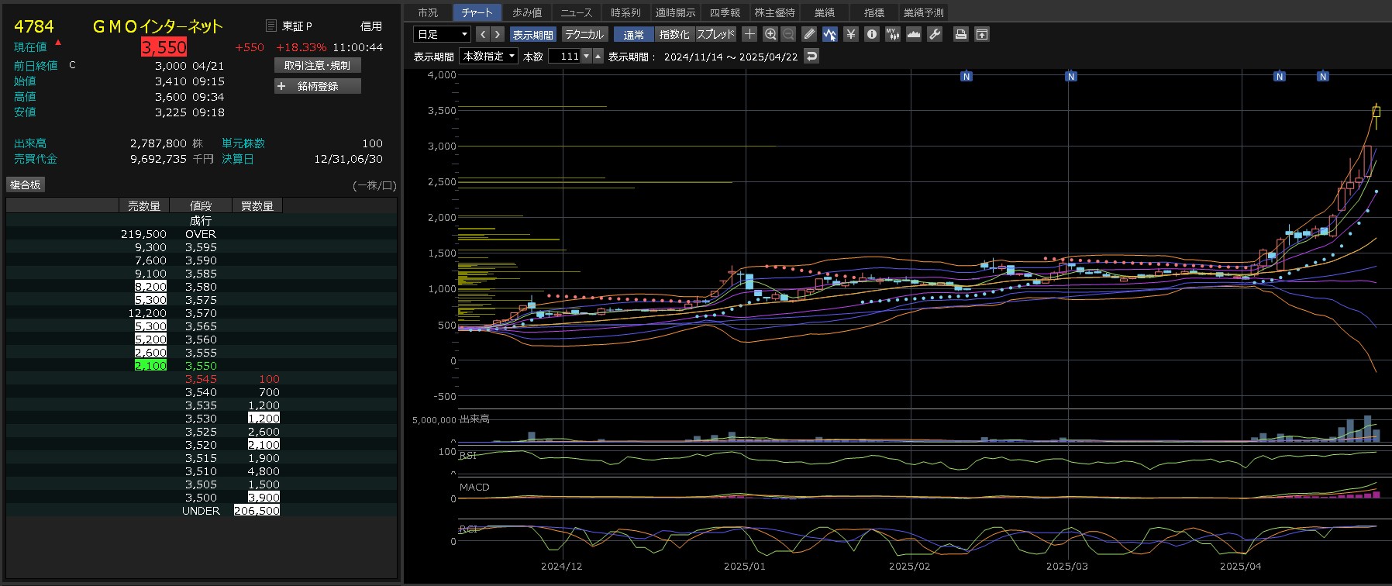Viewport: 1392px width, 586px height.
Task: Open the 適時開示 tab
Action: tap(676, 12)
